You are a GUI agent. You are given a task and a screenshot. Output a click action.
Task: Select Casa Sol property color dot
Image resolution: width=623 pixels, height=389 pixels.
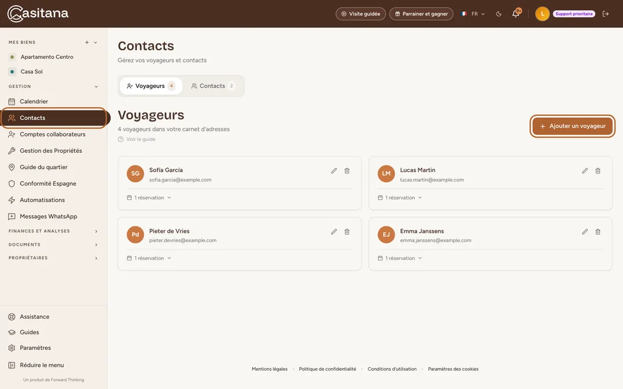pos(12,72)
